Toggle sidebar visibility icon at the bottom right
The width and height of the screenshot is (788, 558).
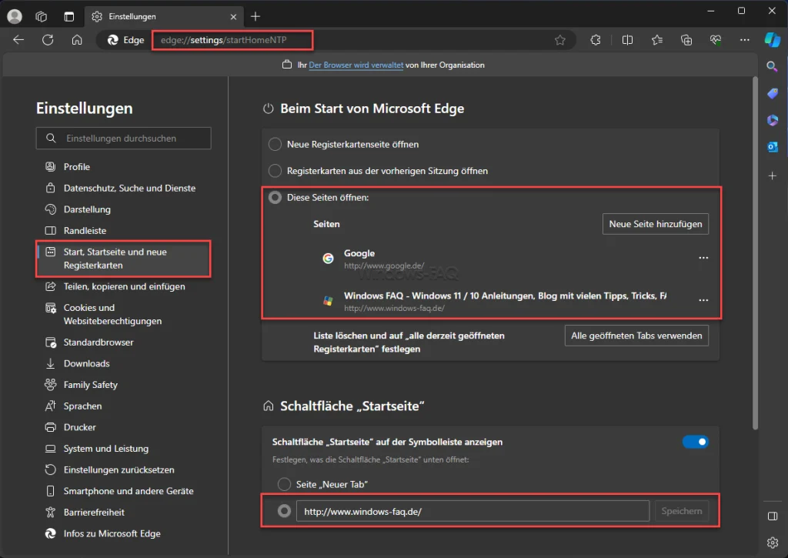773,516
